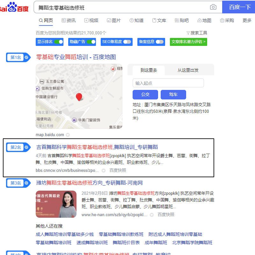Click the Baidu logo
Viewport: 255px width, 255px height.
(x=14, y=7)
